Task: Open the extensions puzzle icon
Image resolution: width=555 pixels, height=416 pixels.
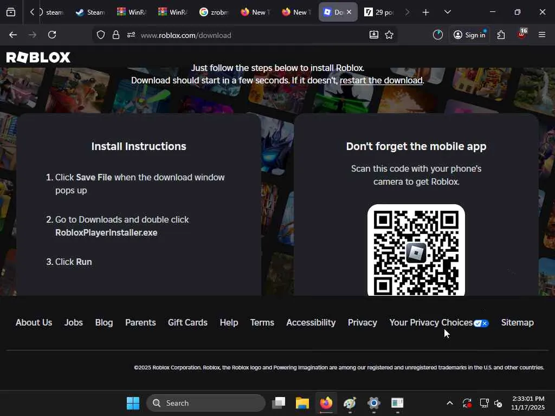Action: click(x=501, y=35)
